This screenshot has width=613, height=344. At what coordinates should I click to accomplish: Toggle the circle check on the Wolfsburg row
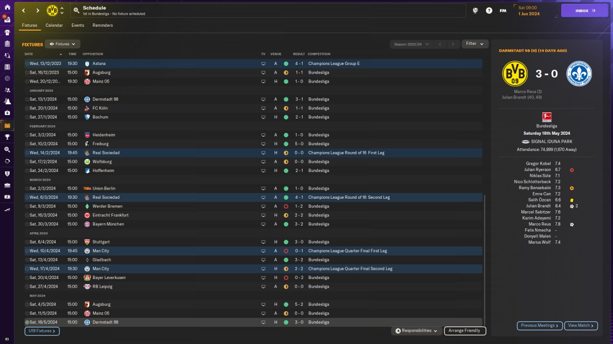[x=27, y=161]
